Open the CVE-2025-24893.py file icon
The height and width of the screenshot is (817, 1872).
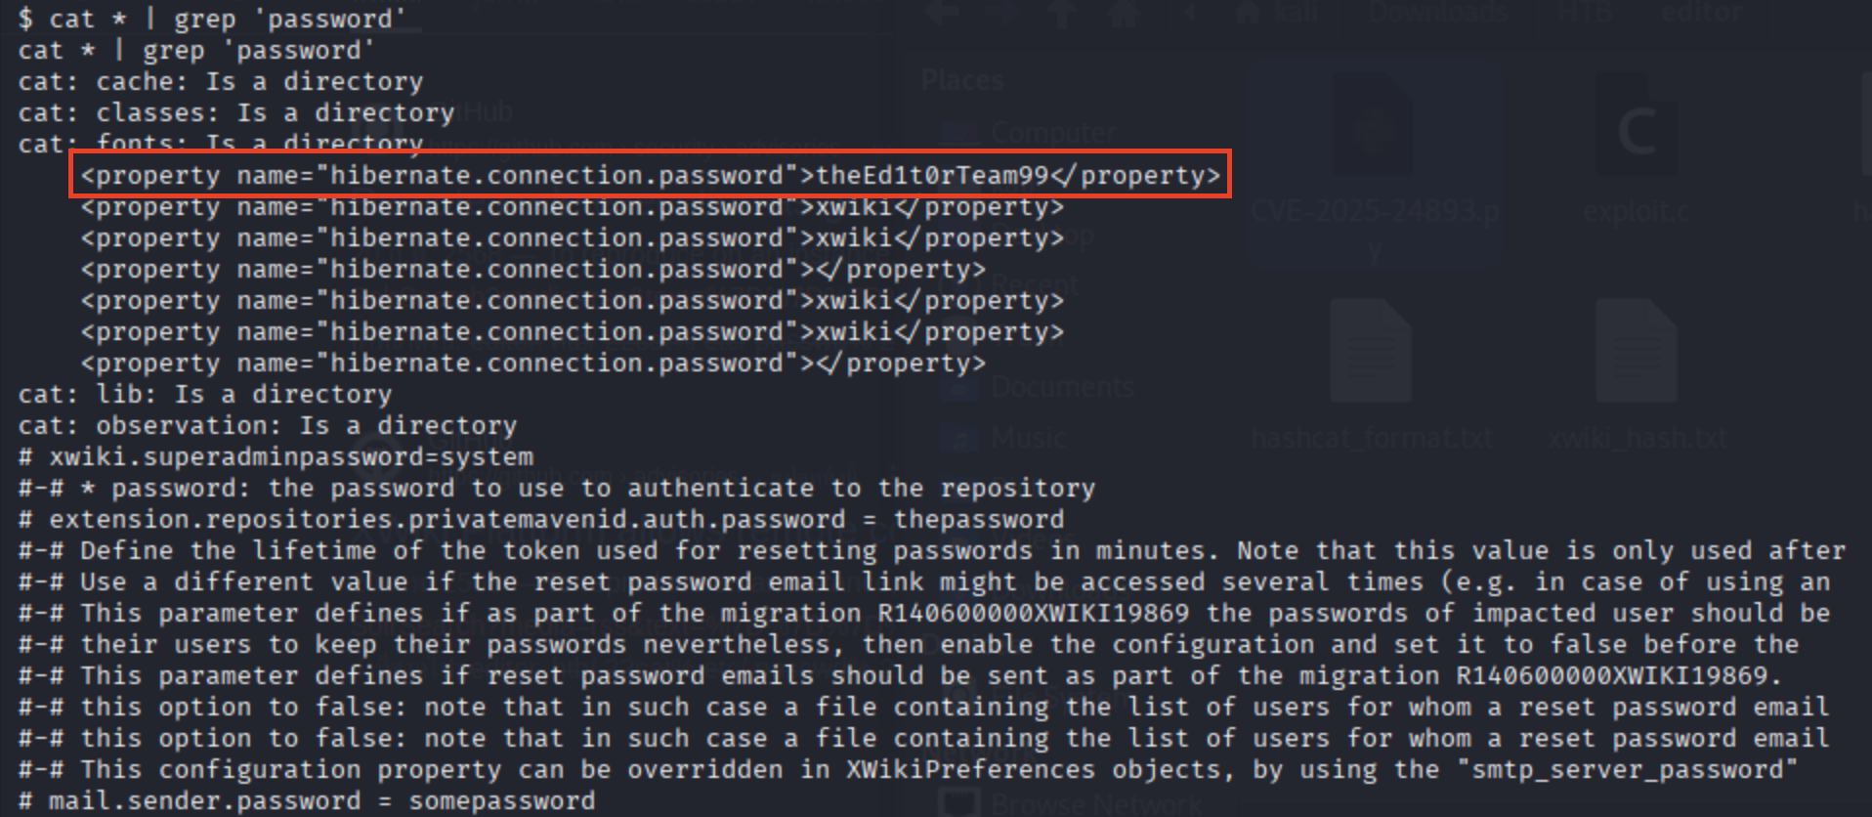1375,127
